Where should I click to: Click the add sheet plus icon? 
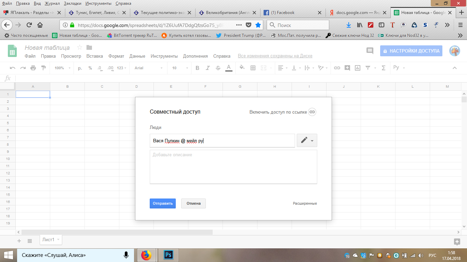(19, 241)
